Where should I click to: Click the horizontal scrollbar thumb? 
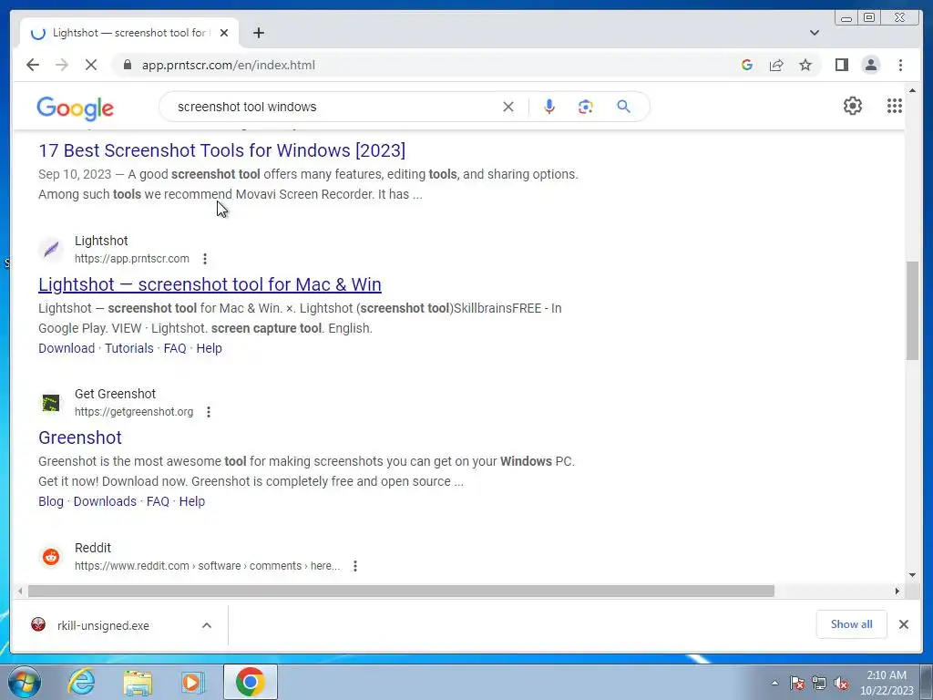point(401,591)
